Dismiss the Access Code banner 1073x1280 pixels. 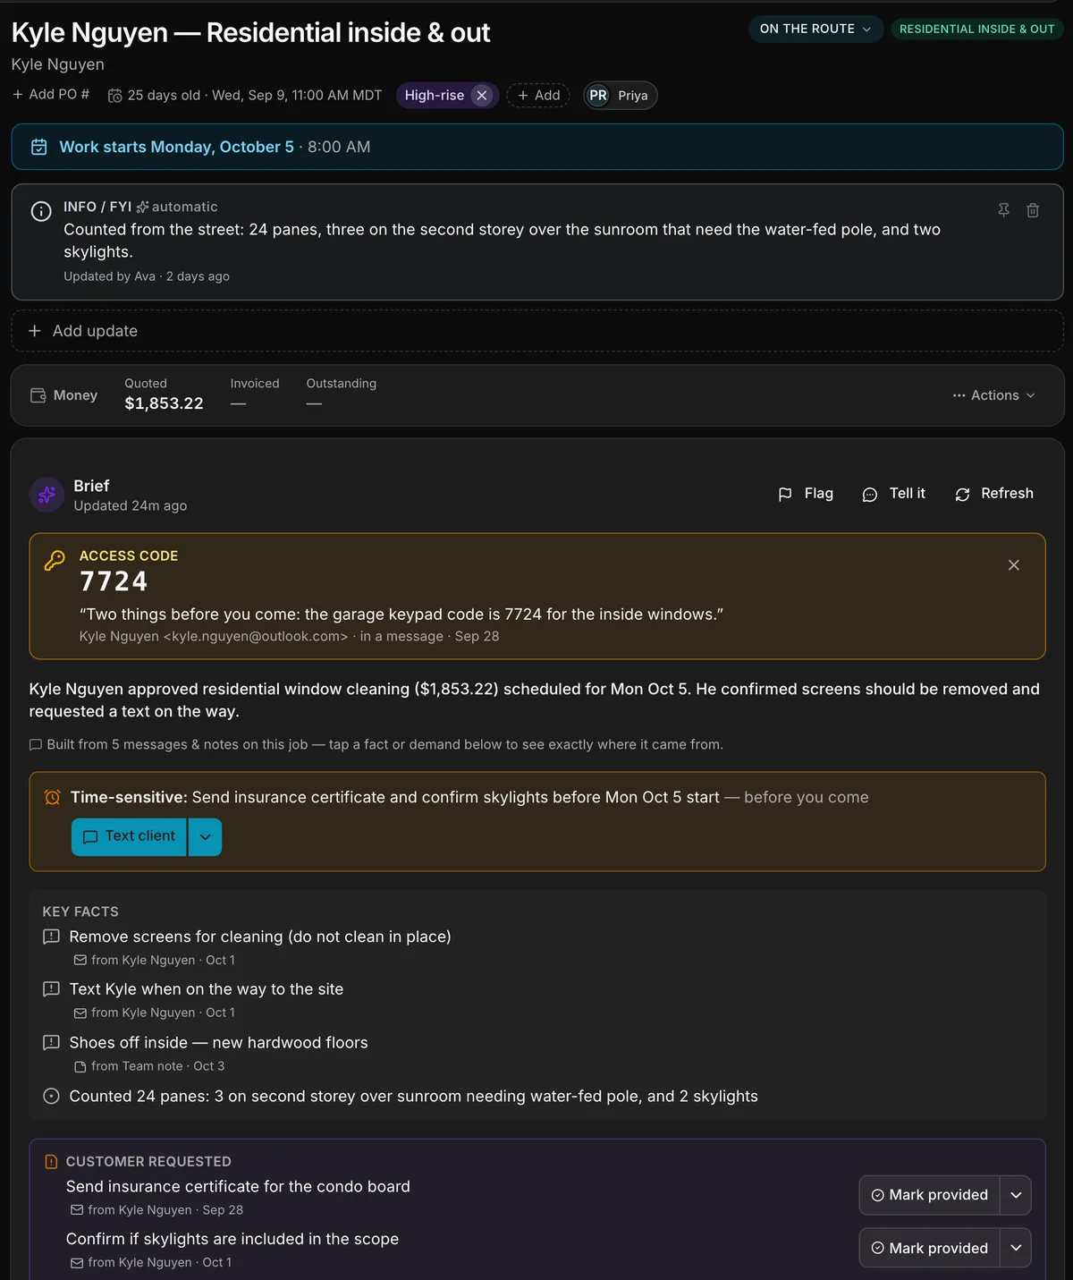point(1014,565)
